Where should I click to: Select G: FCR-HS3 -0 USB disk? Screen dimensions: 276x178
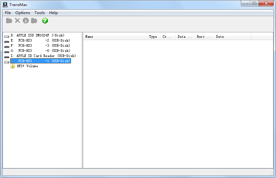pos(40,51)
